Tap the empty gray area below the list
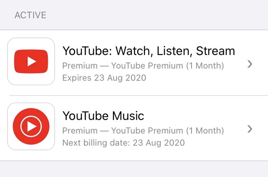 134,169
